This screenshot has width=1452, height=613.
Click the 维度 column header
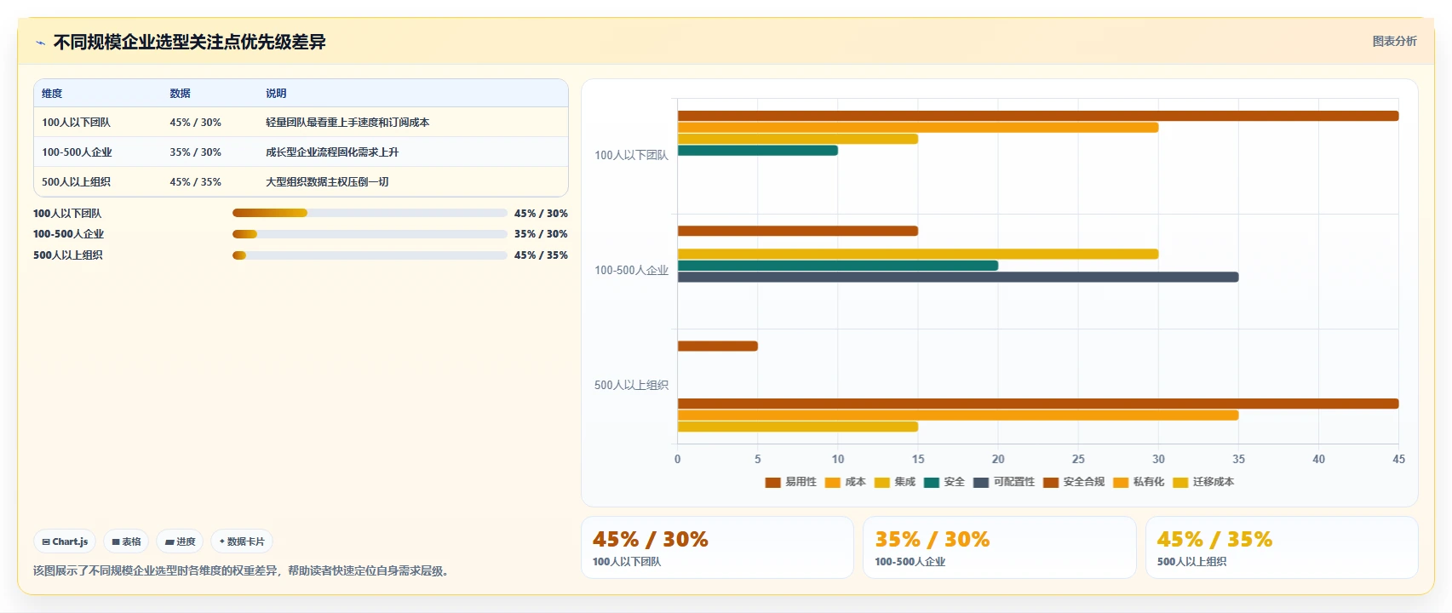(x=52, y=94)
